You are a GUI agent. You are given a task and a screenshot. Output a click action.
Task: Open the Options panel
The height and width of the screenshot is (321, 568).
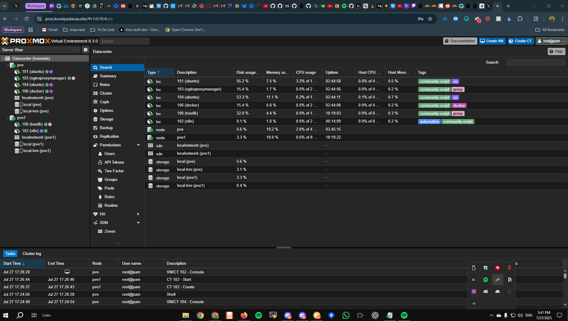[x=117, y=111]
